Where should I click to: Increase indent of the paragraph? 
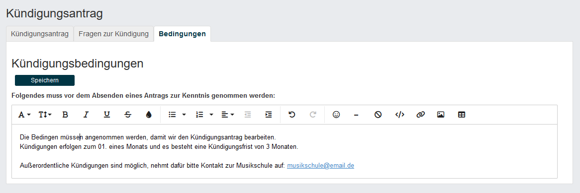[x=269, y=115]
